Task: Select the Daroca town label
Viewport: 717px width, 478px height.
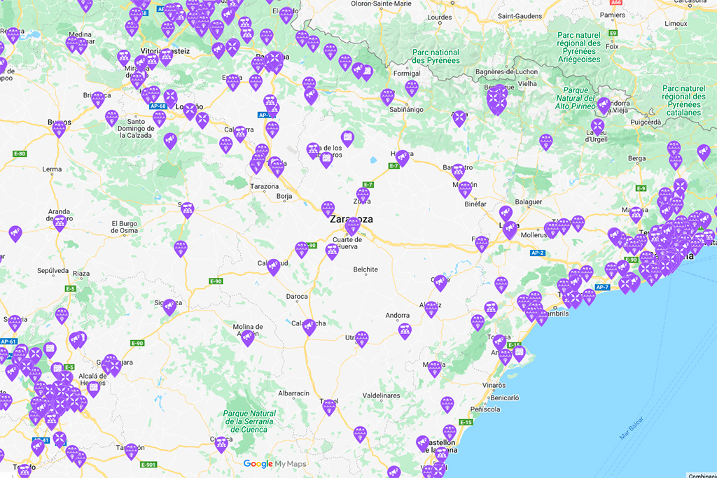Action: pos(297,297)
